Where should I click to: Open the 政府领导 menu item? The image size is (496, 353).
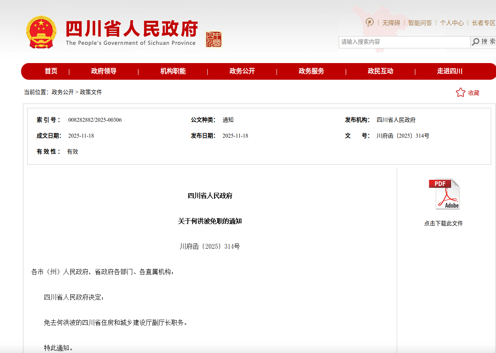tap(104, 71)
